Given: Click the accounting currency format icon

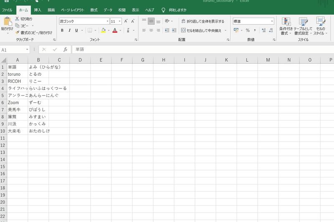Looking at the screenshot, I should (236, 30).
